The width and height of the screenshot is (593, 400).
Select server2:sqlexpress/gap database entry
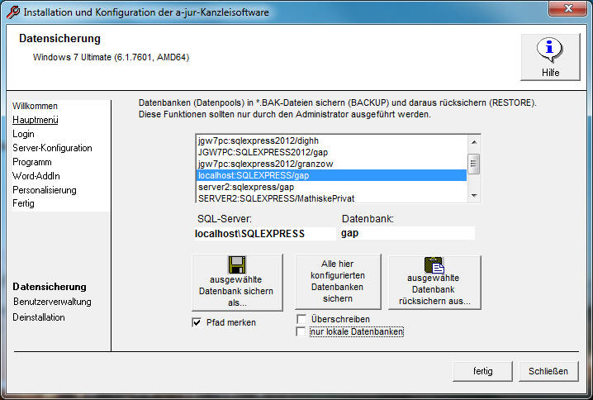pyautogui.click(x=332, y=187)
